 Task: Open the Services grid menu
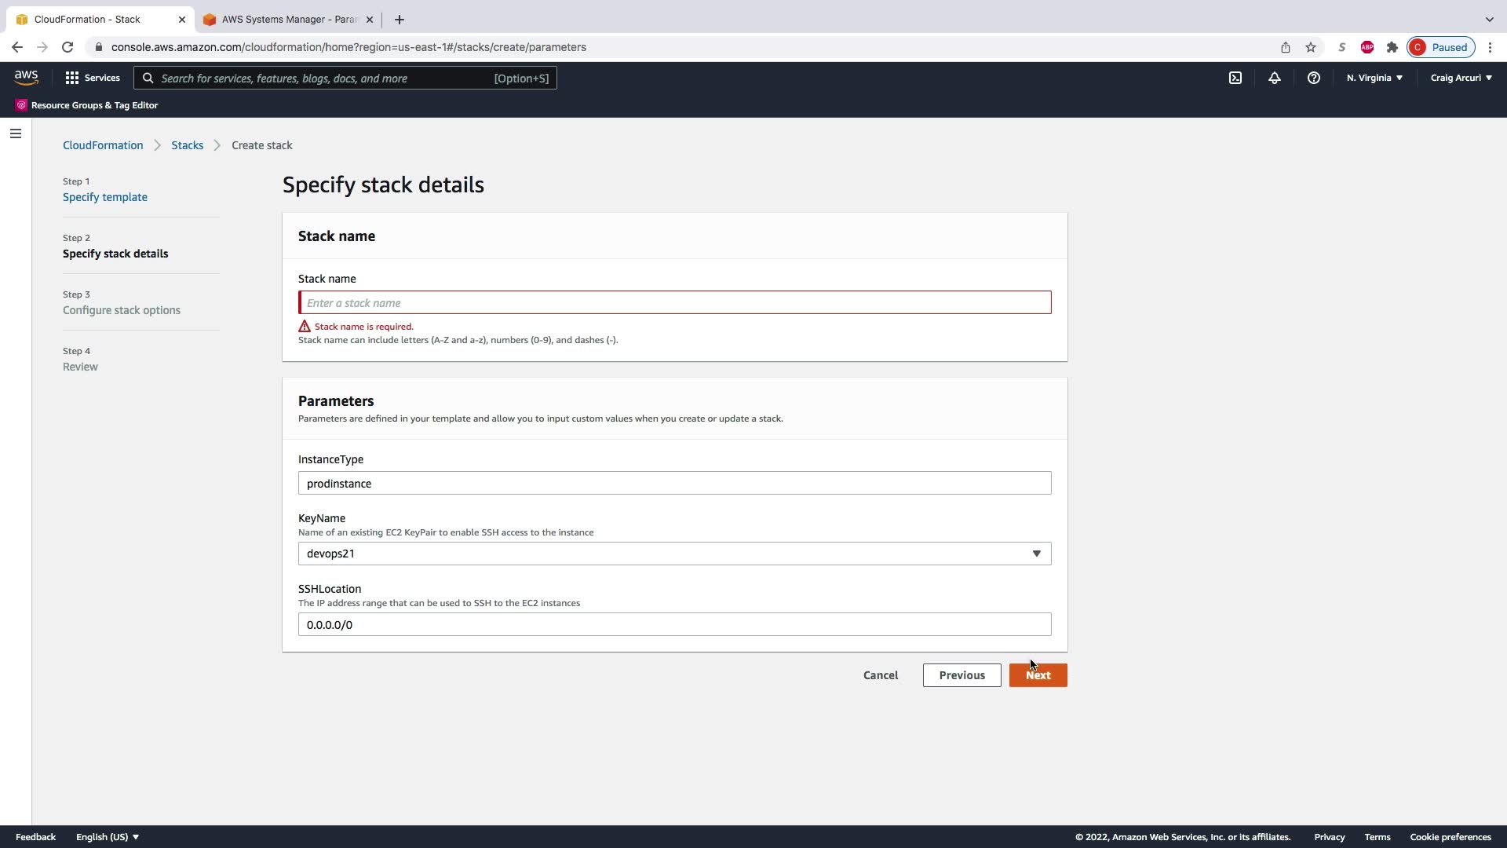[93, 78]
